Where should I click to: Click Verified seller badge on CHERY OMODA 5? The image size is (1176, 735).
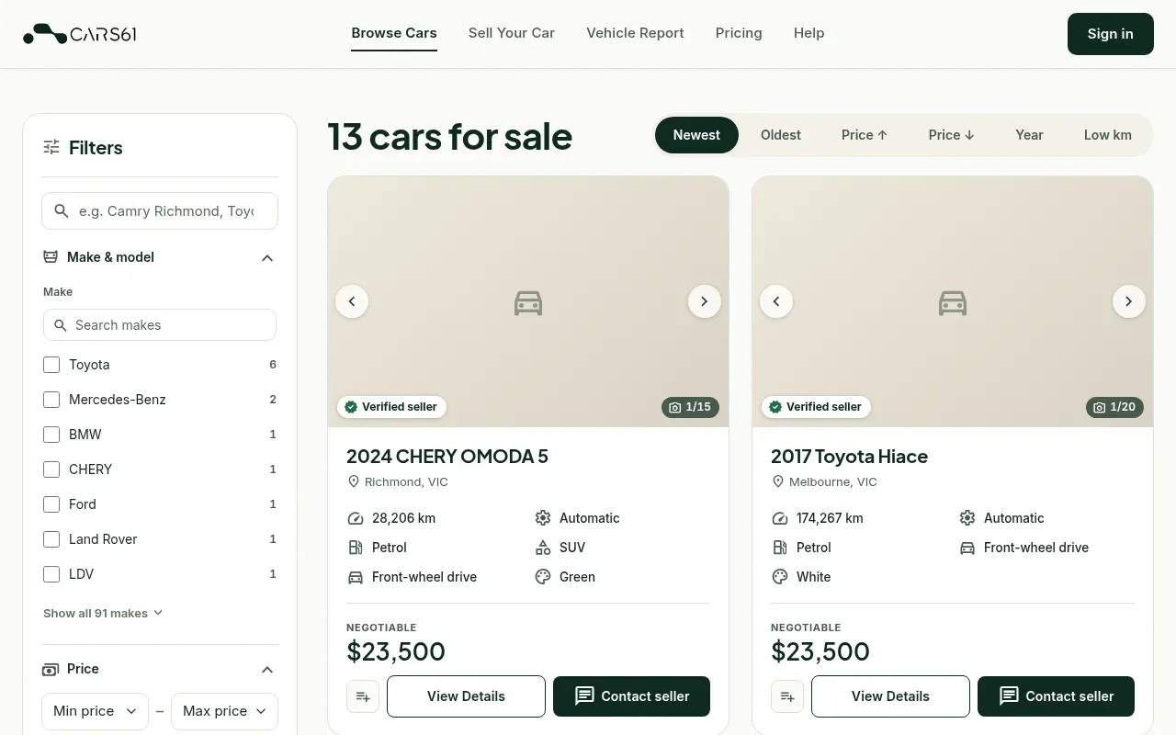click(x=391, y=407)
